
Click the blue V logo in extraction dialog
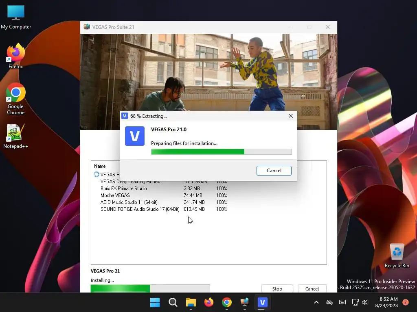click(x=135, y=136)
